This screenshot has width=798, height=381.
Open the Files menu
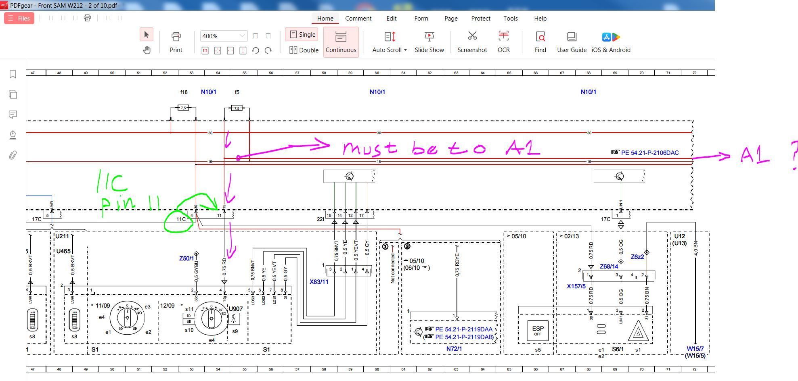19,19
